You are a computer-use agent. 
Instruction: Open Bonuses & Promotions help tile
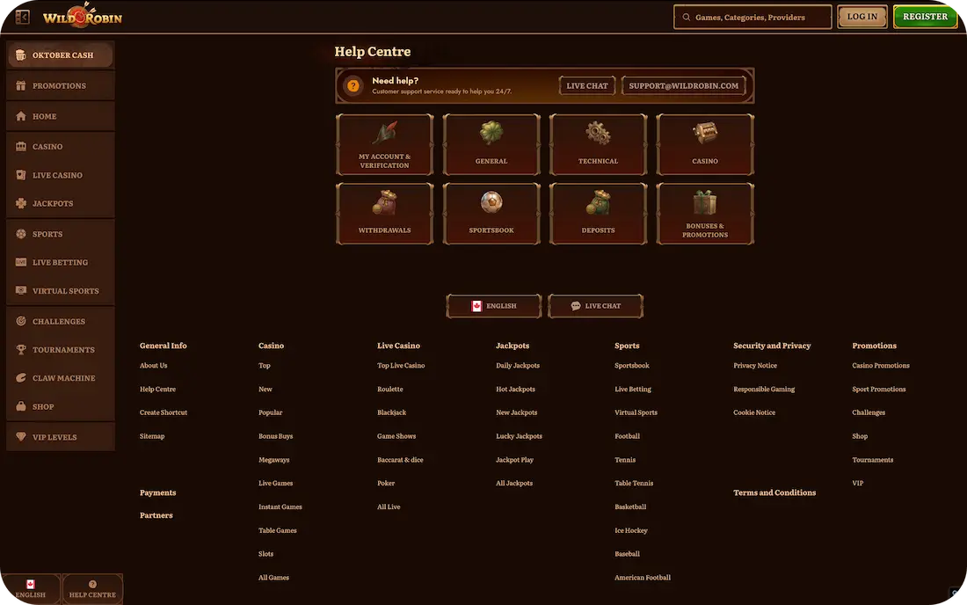[705, 214]
